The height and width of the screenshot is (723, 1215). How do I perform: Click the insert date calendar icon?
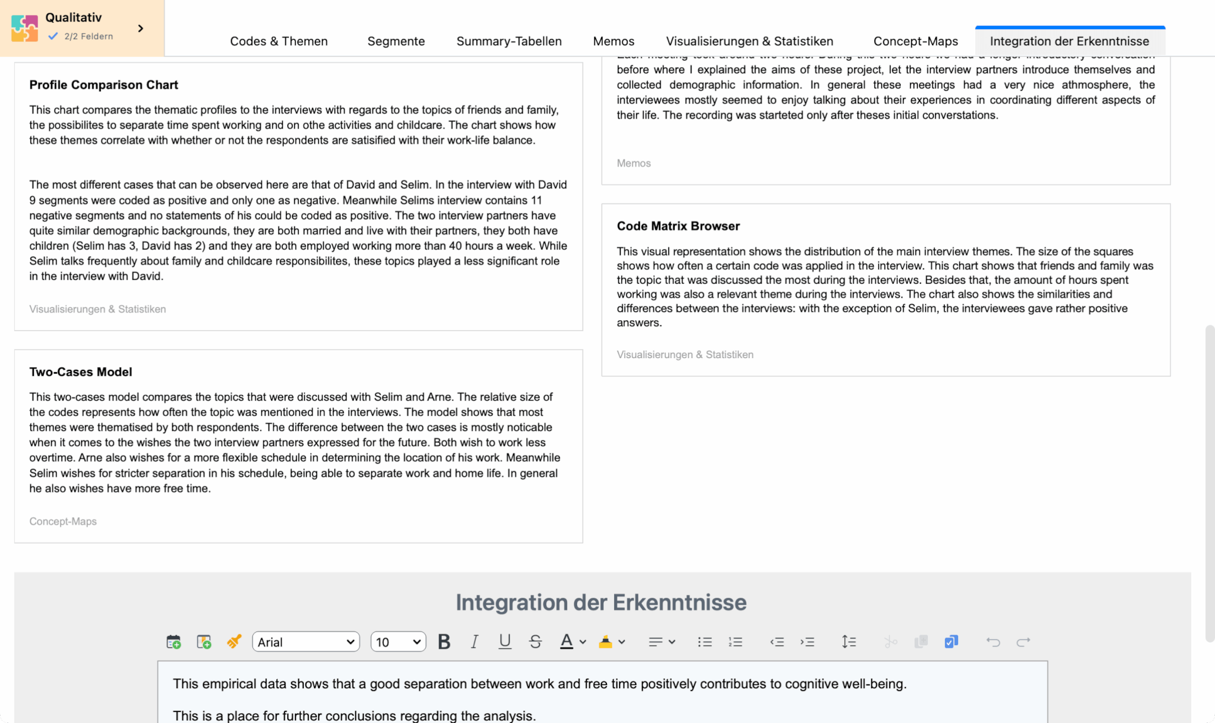pyautogui.click(x=173, y=642)
